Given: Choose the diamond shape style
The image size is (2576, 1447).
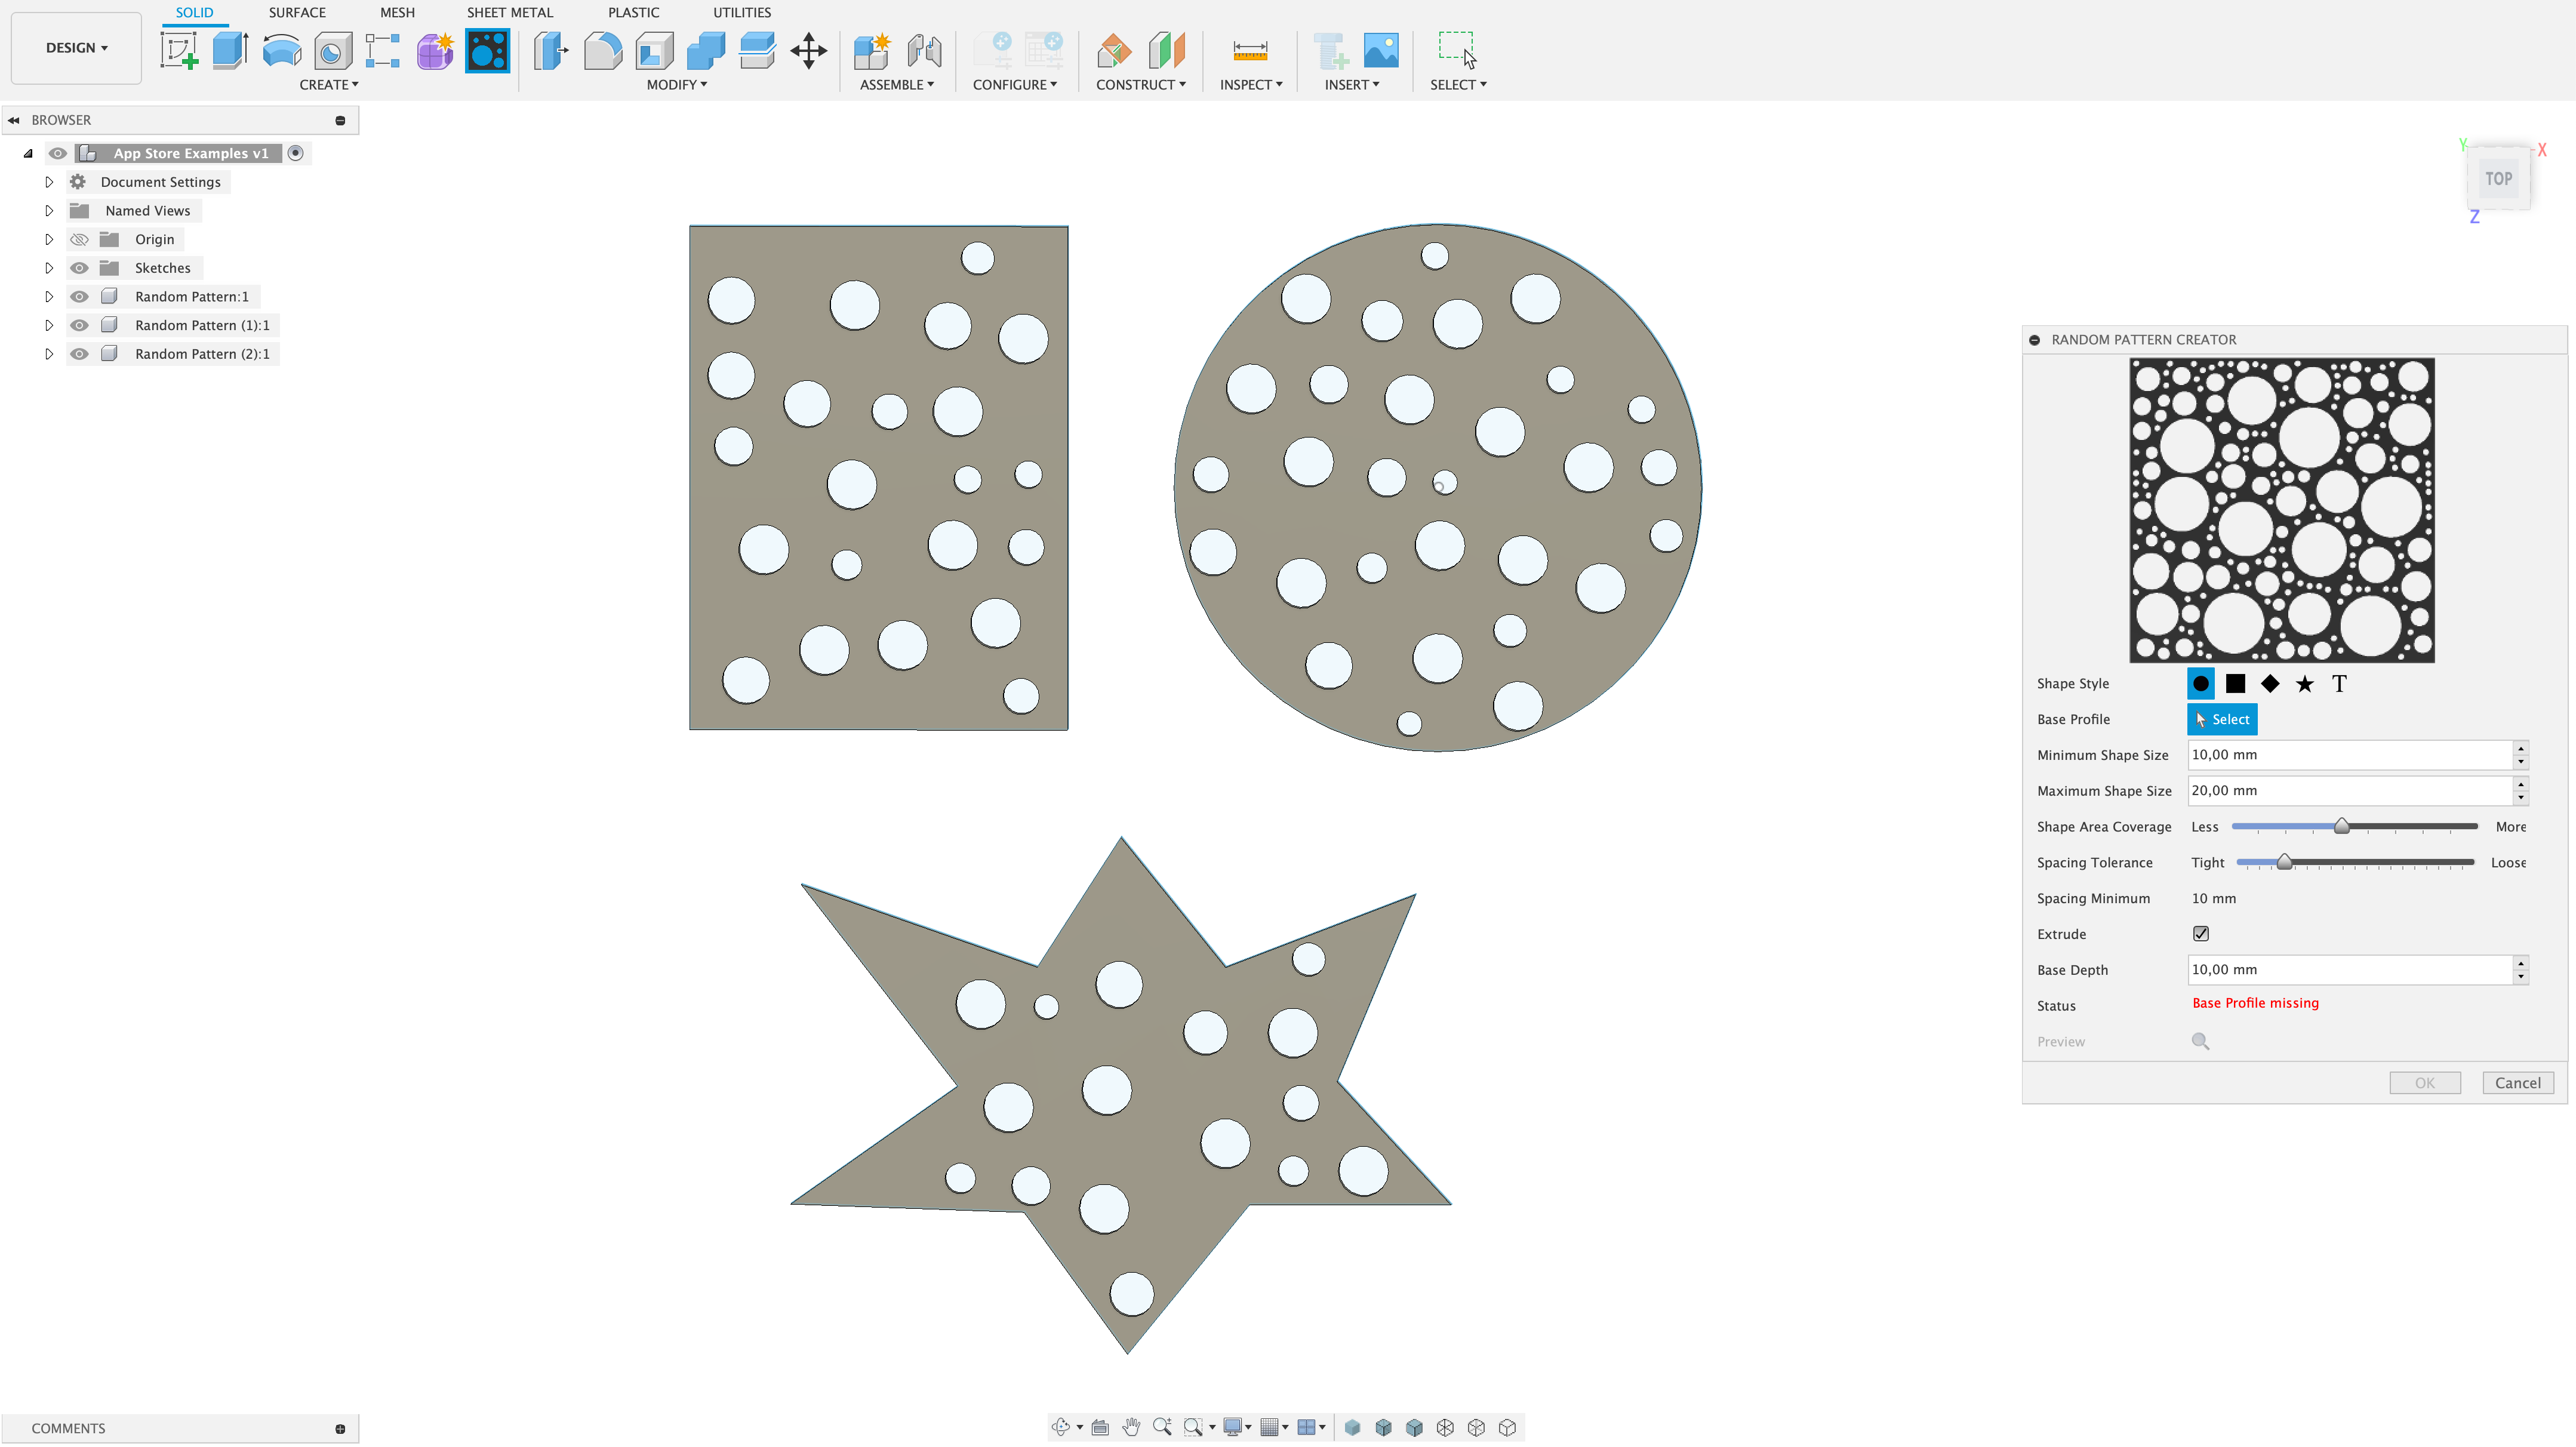Looking at the screenshot, I should pyautogui.click(x=2270, y=684).
